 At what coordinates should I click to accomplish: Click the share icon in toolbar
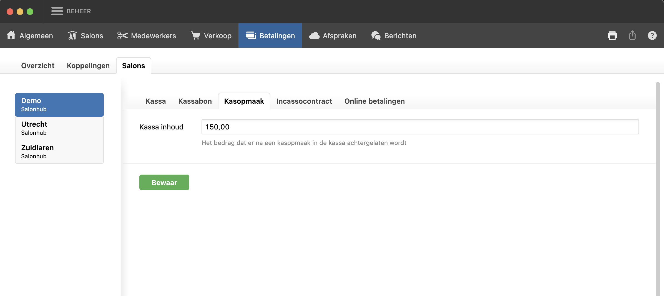tap(632, 35)
